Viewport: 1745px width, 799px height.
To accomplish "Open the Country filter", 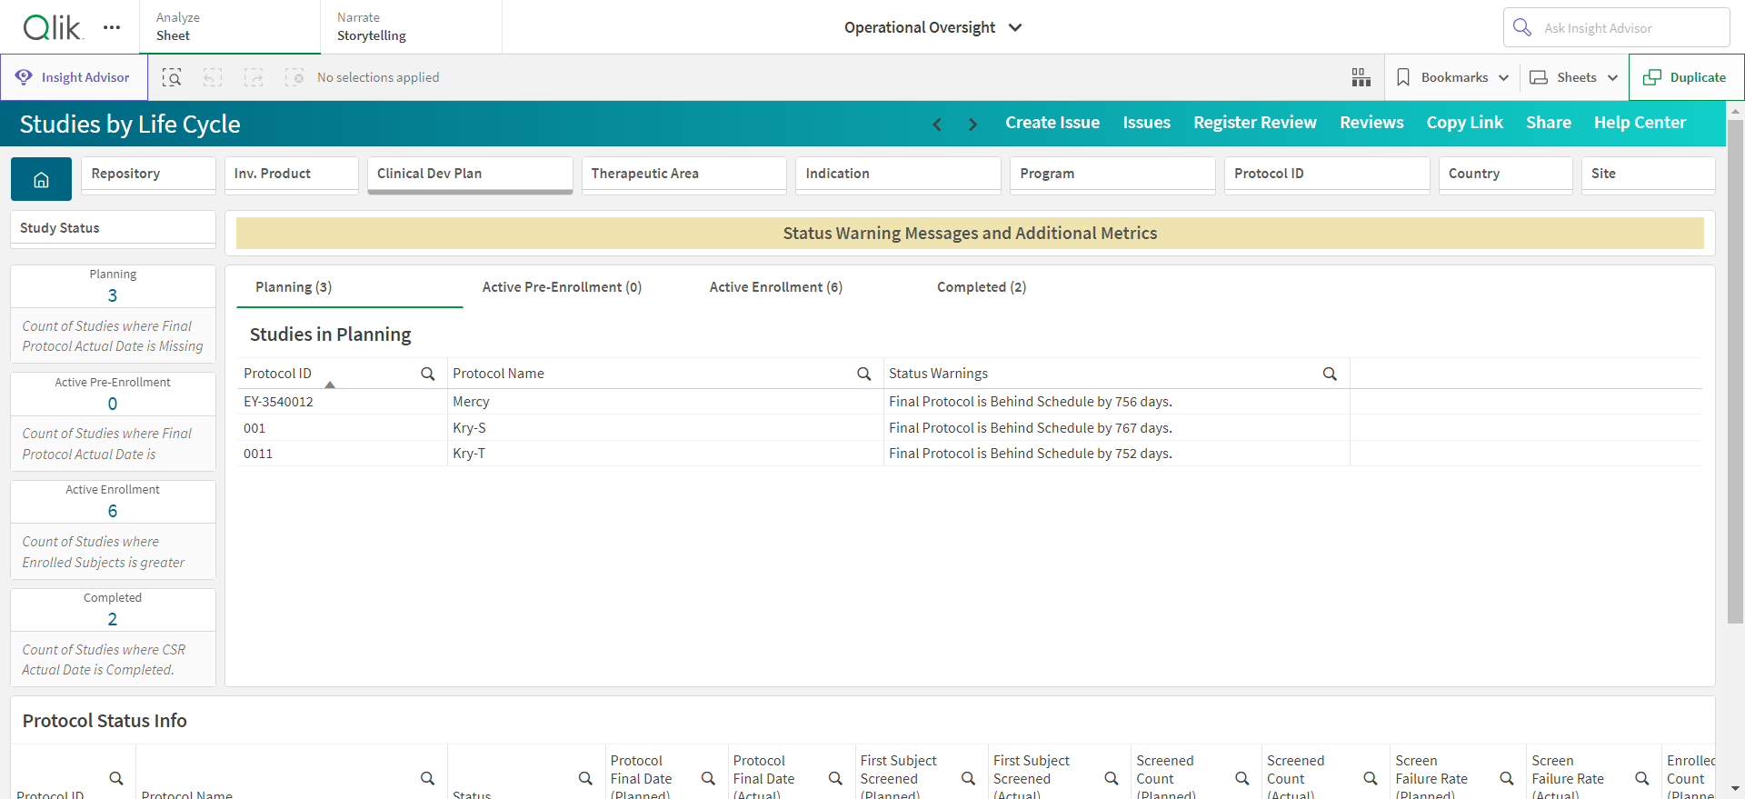I will pyautogui.click(x=1506, y=175).
